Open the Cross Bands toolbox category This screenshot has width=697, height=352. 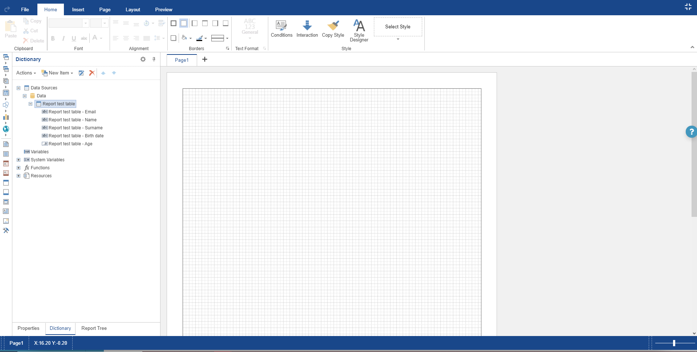(6, 69)
